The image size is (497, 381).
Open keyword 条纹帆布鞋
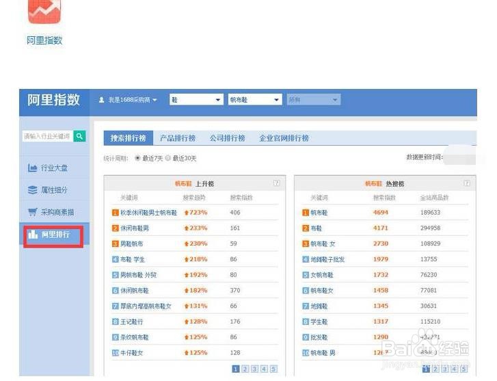pyautogui.click(x=135, y=337)
